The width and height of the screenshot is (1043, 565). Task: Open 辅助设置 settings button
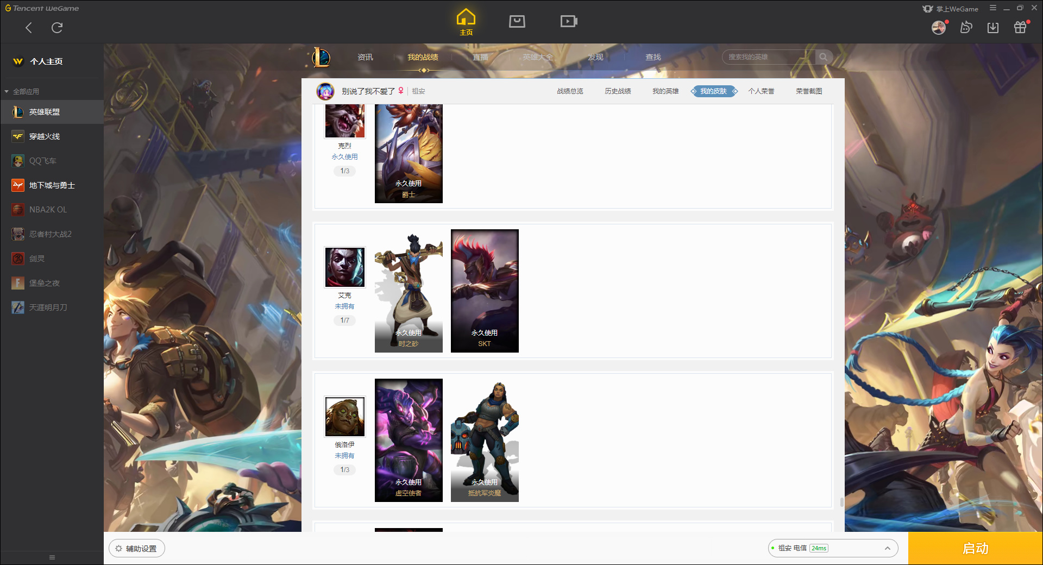[137, 549]
